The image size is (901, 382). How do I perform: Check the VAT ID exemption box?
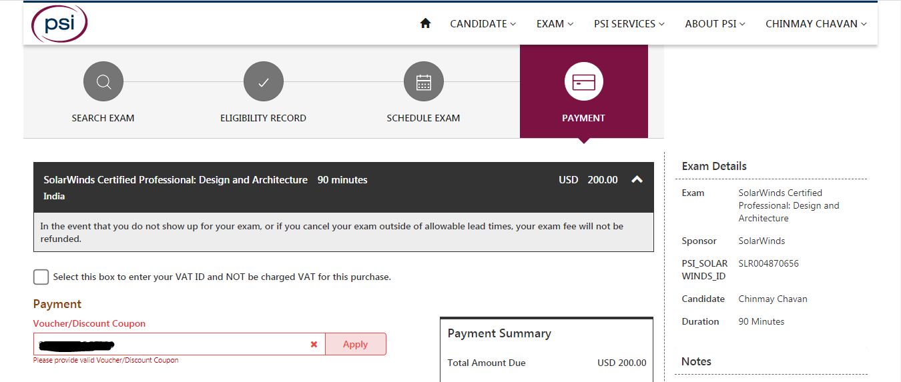[41, 277]
